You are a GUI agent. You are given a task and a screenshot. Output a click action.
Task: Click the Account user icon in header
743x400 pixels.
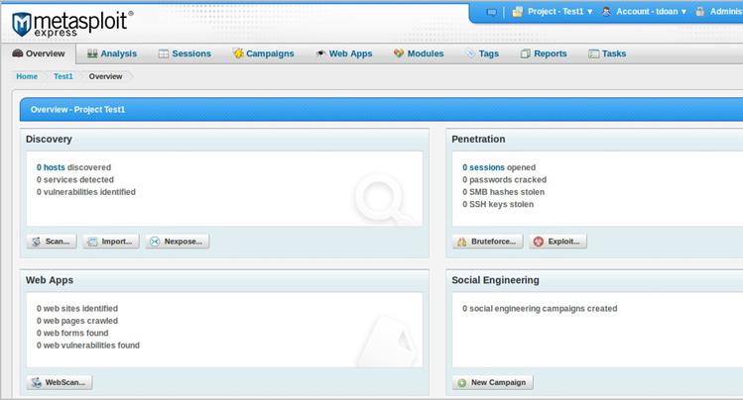(606, 11)
